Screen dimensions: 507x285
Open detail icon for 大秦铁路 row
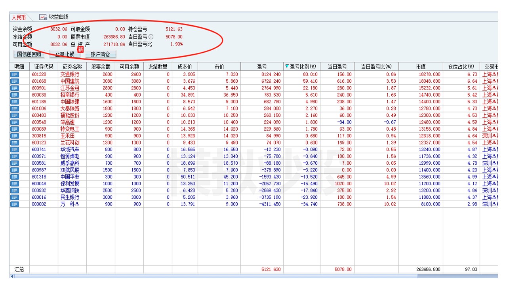coord(15,108)
